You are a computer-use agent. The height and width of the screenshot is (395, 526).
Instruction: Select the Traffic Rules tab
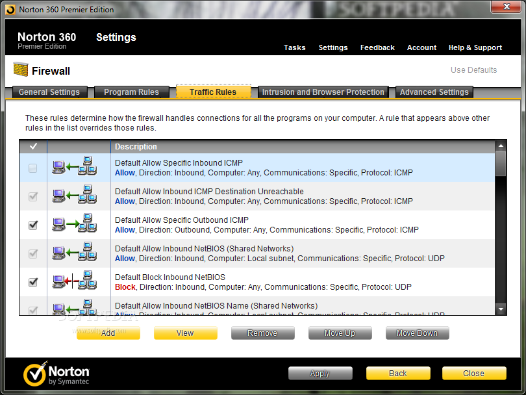tap(213, 92)
